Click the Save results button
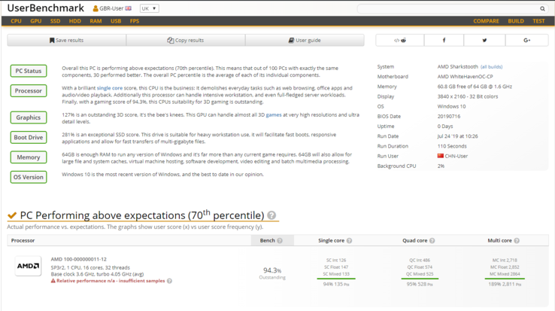The image size is (555, 311). pyautogui.click(x=66, y=41)
